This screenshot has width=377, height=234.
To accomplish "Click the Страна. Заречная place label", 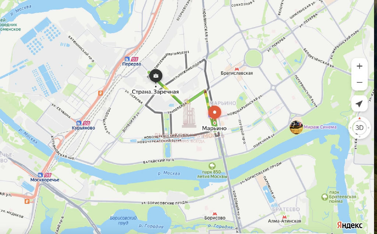I will tap(155, 92).
